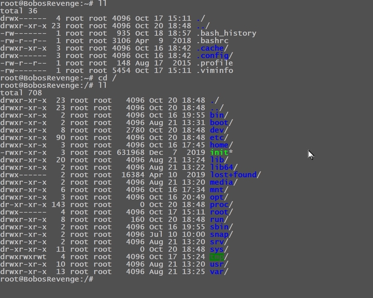The width and height of the screenshot is (373, 298).
Task: Click the 2780 size of dev
Action: [135, 130]
